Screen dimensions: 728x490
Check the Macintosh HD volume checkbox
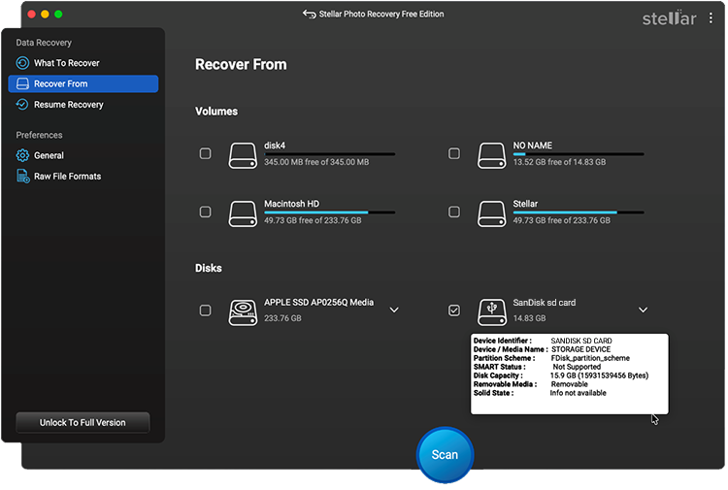pos(205,212)
